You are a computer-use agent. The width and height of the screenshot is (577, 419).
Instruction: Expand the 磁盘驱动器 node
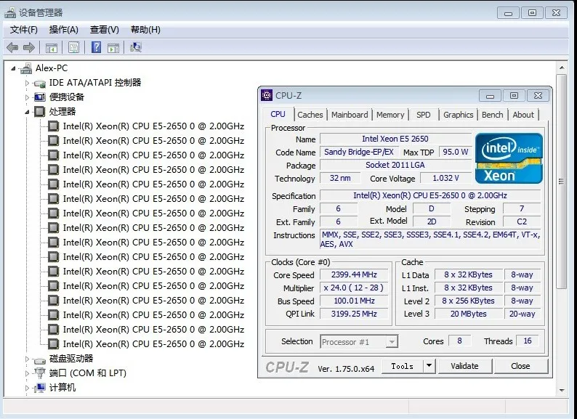tap(27, 359)
